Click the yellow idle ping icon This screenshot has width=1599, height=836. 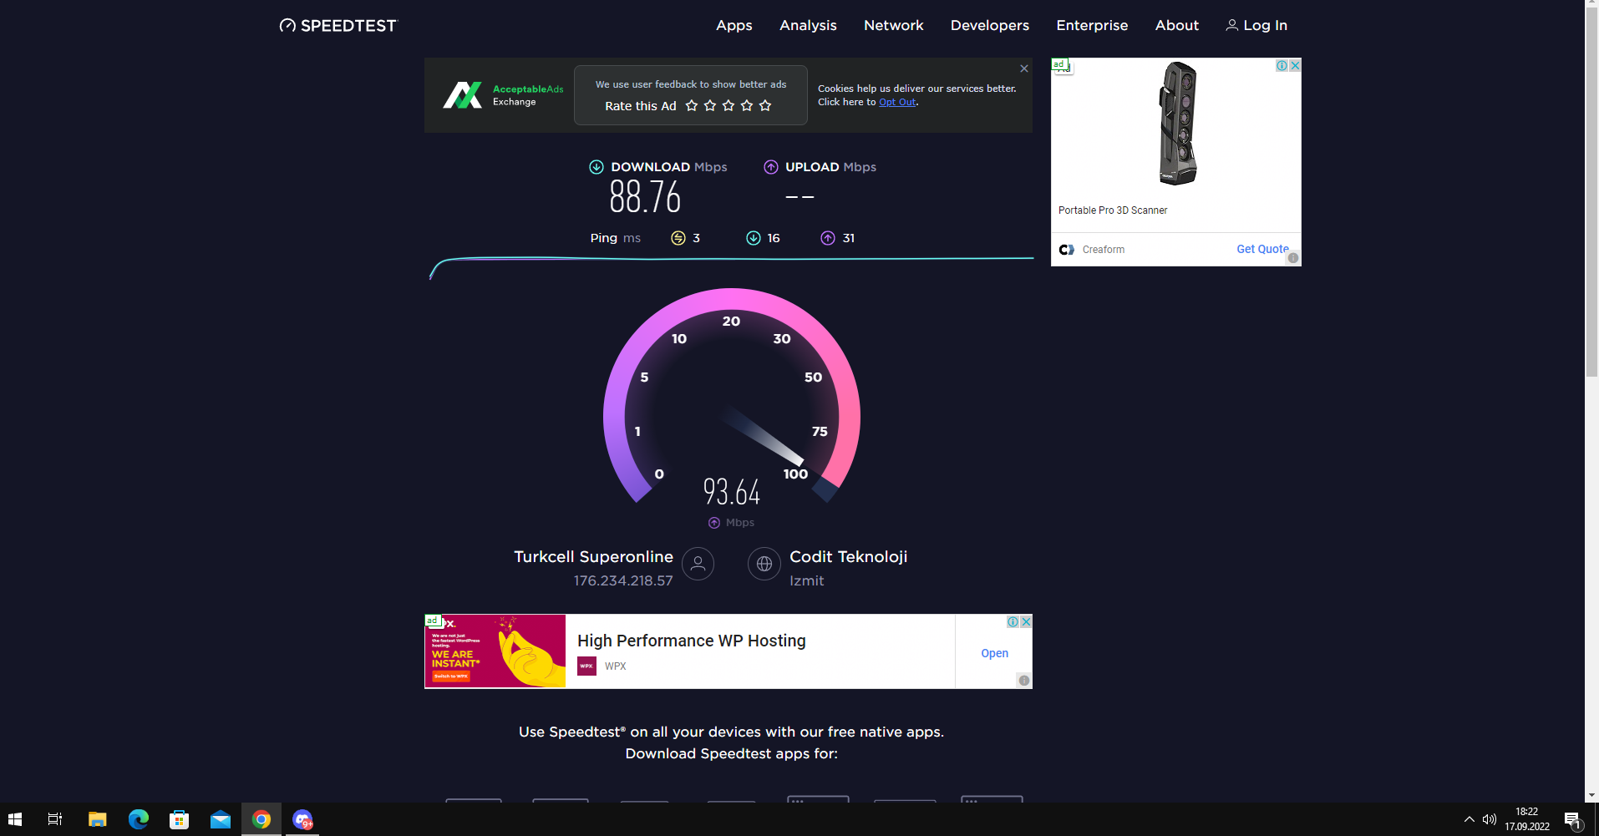pyautogui.click(x=678, y=238)
